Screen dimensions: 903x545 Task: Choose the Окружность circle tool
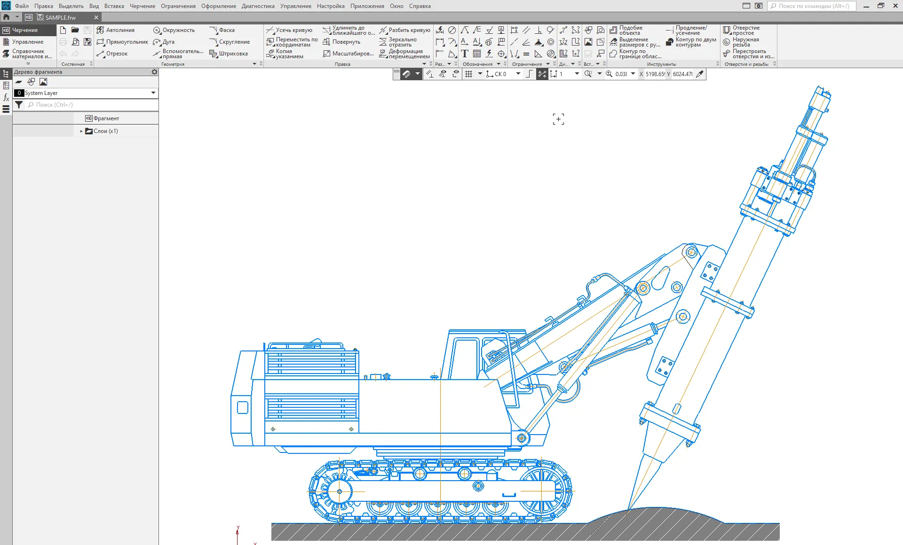point(174,30)
